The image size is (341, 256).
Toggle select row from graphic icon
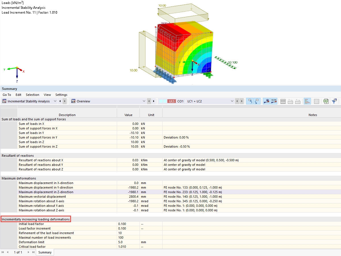click(257, 101)
